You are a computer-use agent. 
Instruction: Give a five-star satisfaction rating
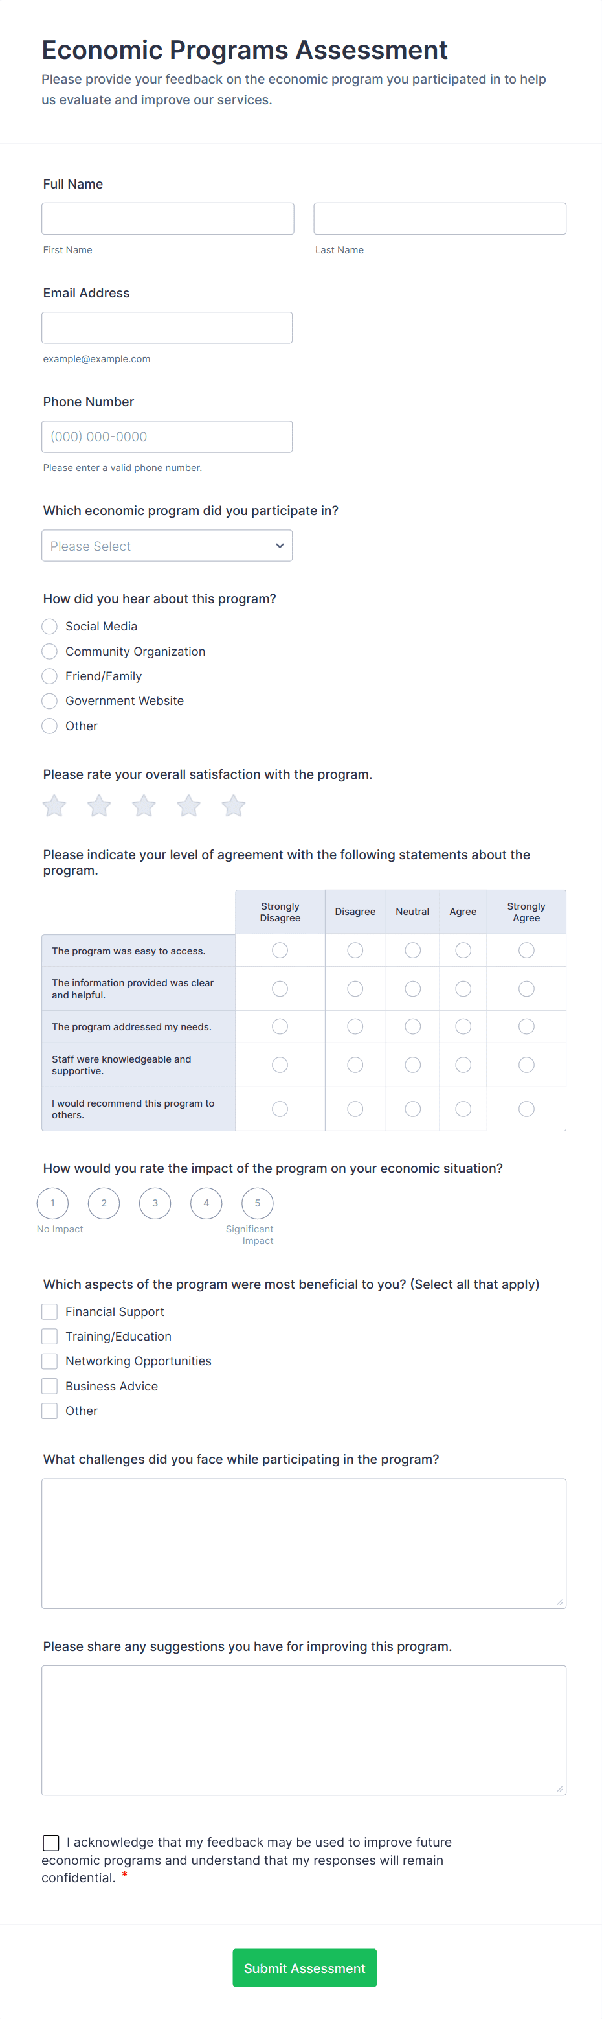click(x=233, y=805)
